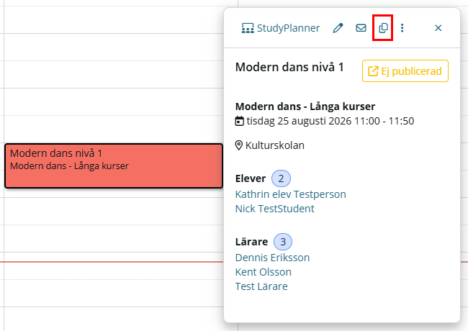Click the Elever count badge showing 2
Image resolution: width=468 pixels, height=331 pixels.
pyautogui.click(x=281, y=178)
